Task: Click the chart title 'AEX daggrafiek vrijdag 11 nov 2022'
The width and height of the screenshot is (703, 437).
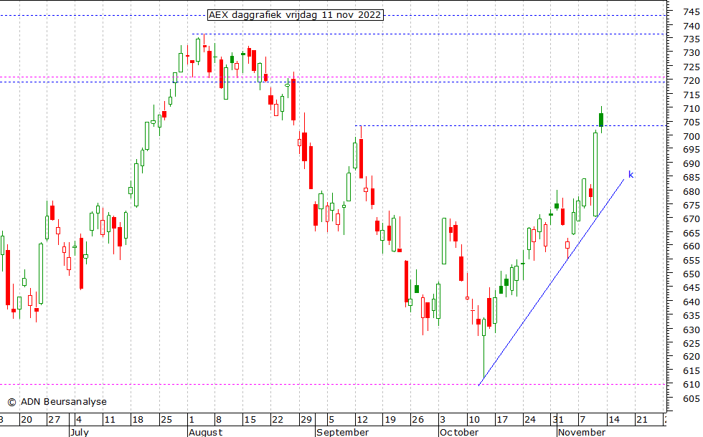Action: tap(296, 15)
